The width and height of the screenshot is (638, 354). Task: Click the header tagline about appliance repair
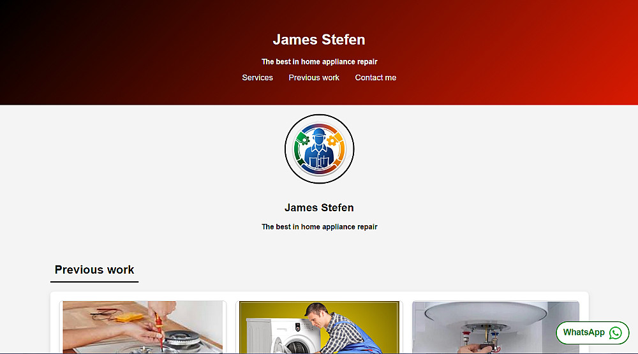pos(320,62)
